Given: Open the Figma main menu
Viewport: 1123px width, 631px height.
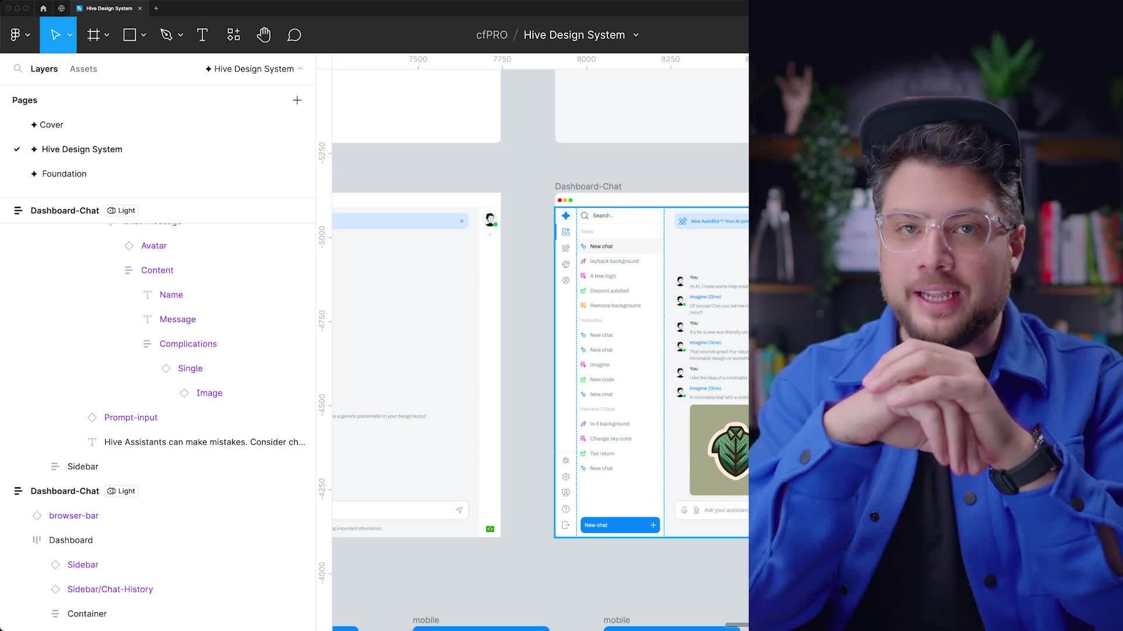Looking at the screenshot, I should 15,35.
